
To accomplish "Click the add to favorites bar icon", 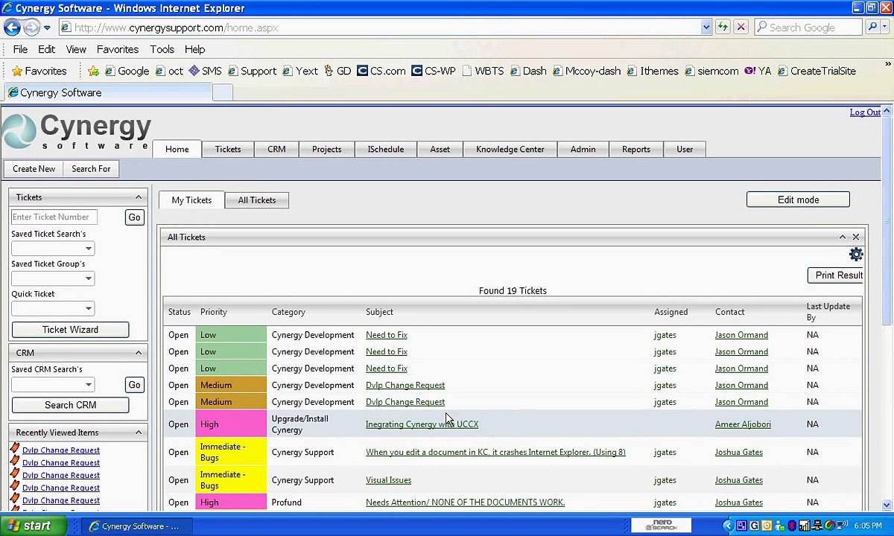I will [93, 71].
